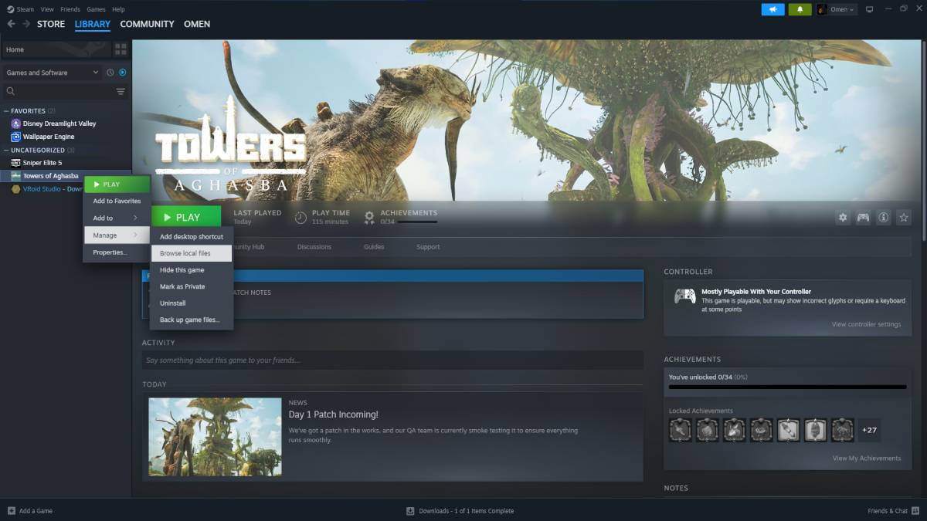Click the achievements unlocked progress bar
Screen dimensions: 927x521
point(787,387)
